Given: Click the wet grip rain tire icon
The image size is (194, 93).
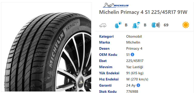Looking at the screenshot, I should coord(136,25).
